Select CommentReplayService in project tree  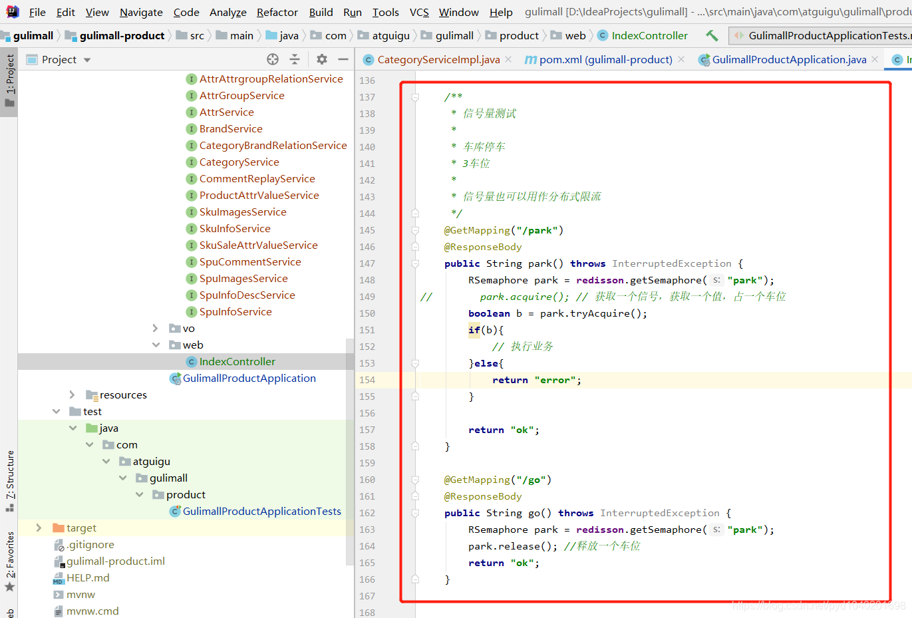[257, 179]
